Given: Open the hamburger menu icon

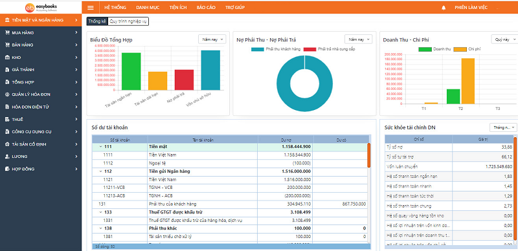Looking at the screenshot, I should click(91, 8).
